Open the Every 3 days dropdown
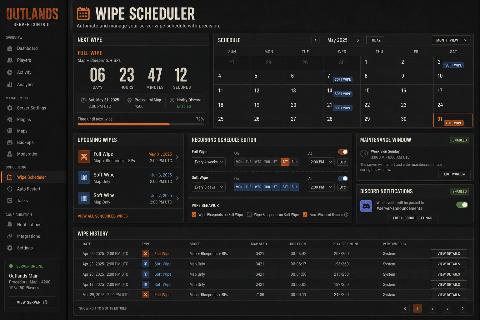This screenshot has width=480, height=320. pyautogui.click(x=208, y=187)
